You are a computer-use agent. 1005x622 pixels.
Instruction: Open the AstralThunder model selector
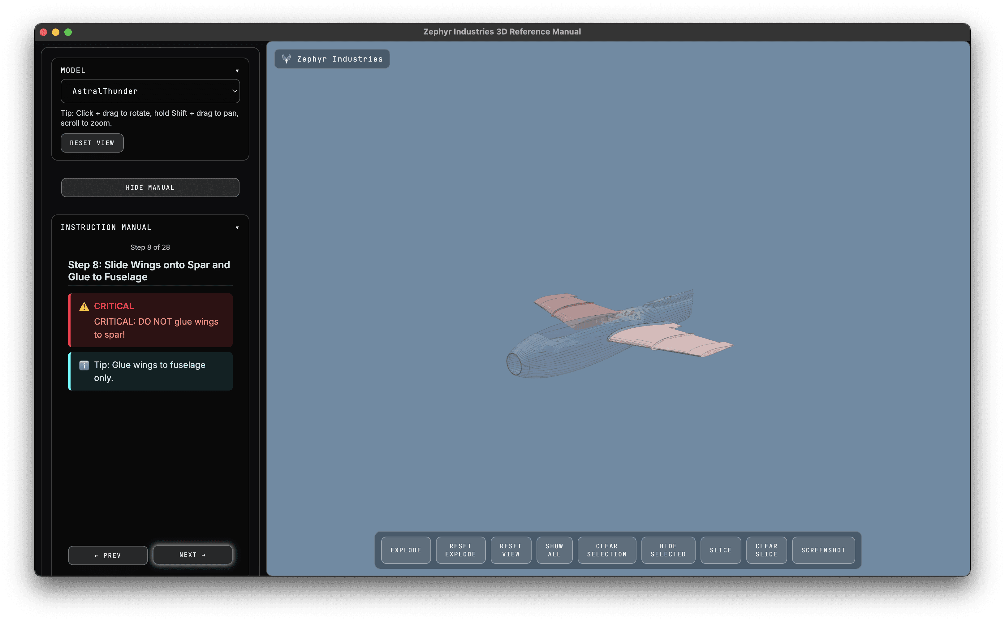[x=150, y=91]
